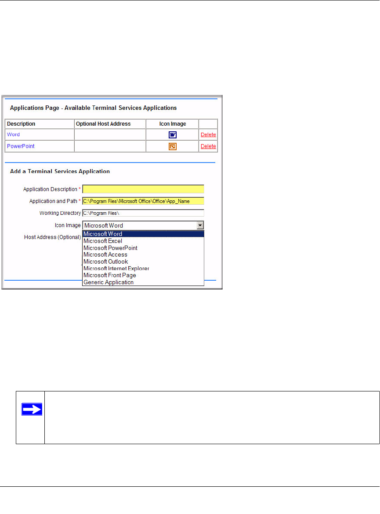The width and height of the screenshot is (380, 514).
Task: Click the Applications Page section heading
Action: point(94,108)
